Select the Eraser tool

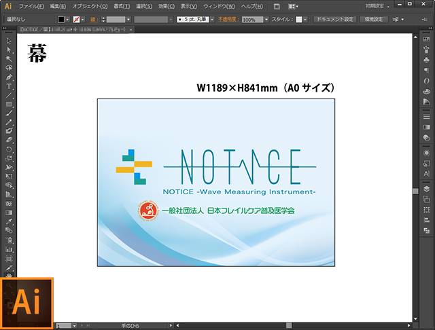(x=9, y=140)
